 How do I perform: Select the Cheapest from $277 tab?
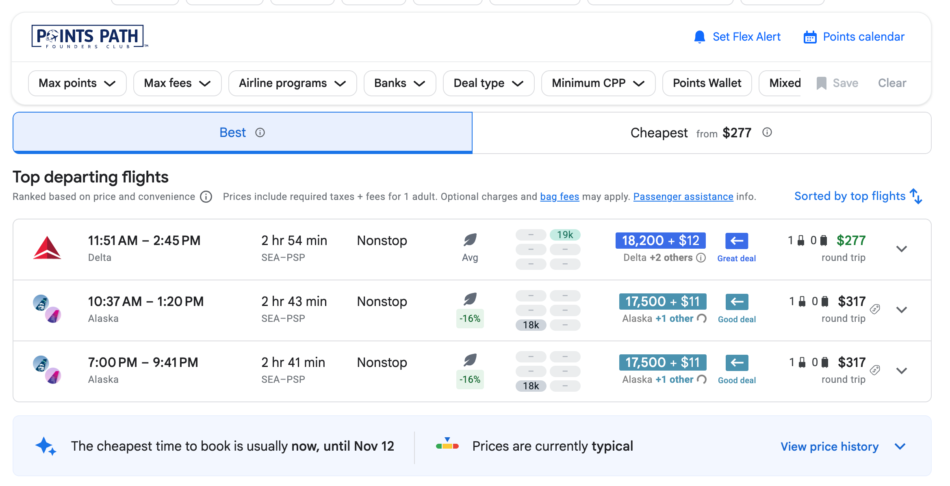point(701,133)
